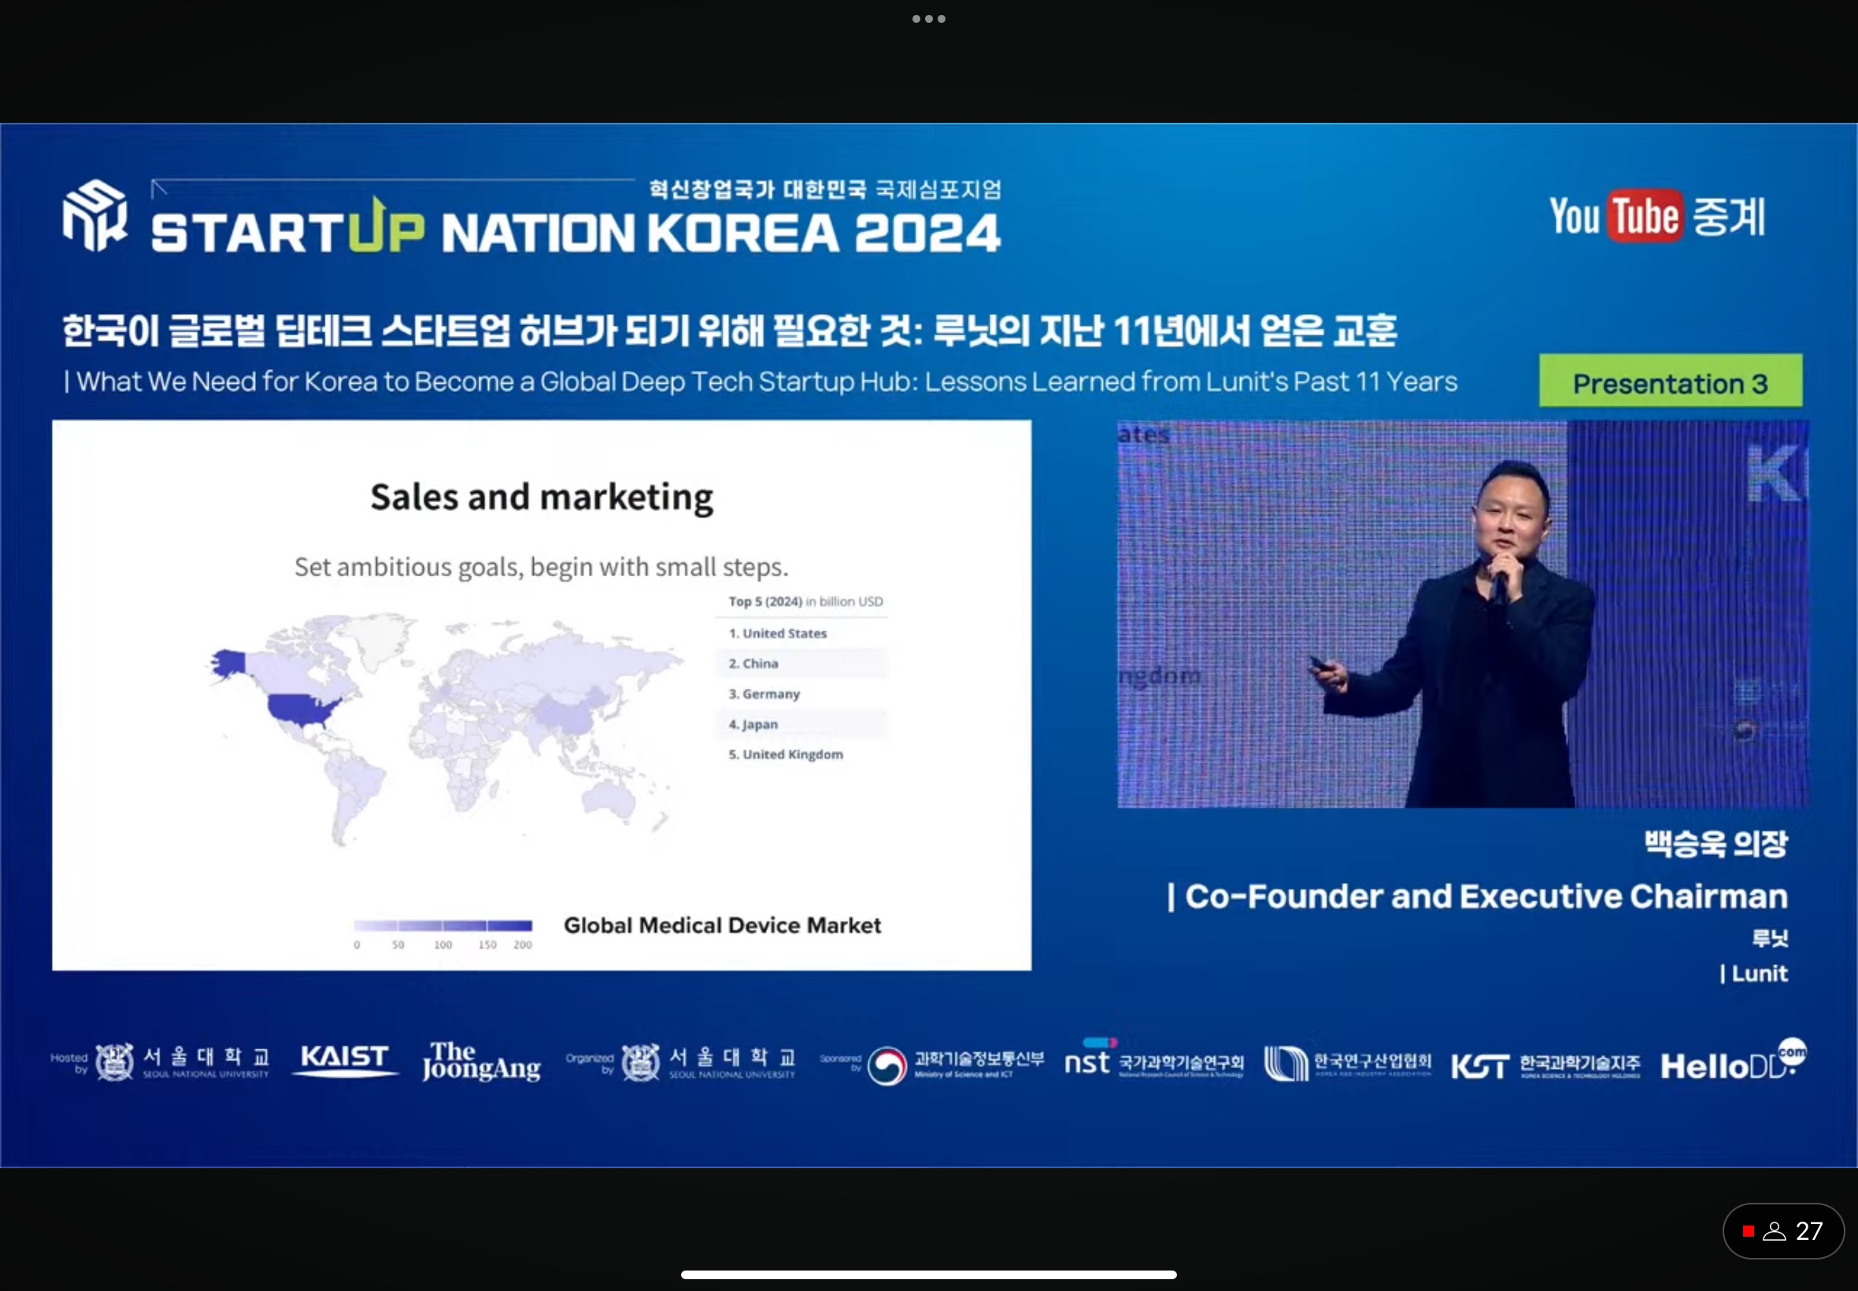This screenshot has width=1858, height=1291.
Task: Tap the red live viewer count badge
Action: (x=1782, y=1231)
